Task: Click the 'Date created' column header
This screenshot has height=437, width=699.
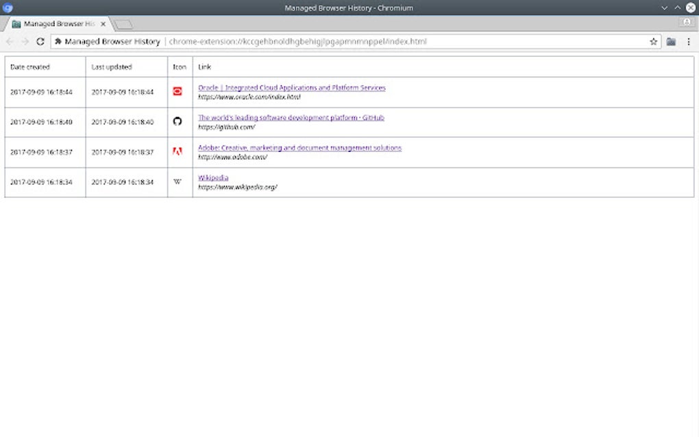Action: (31, 66)
